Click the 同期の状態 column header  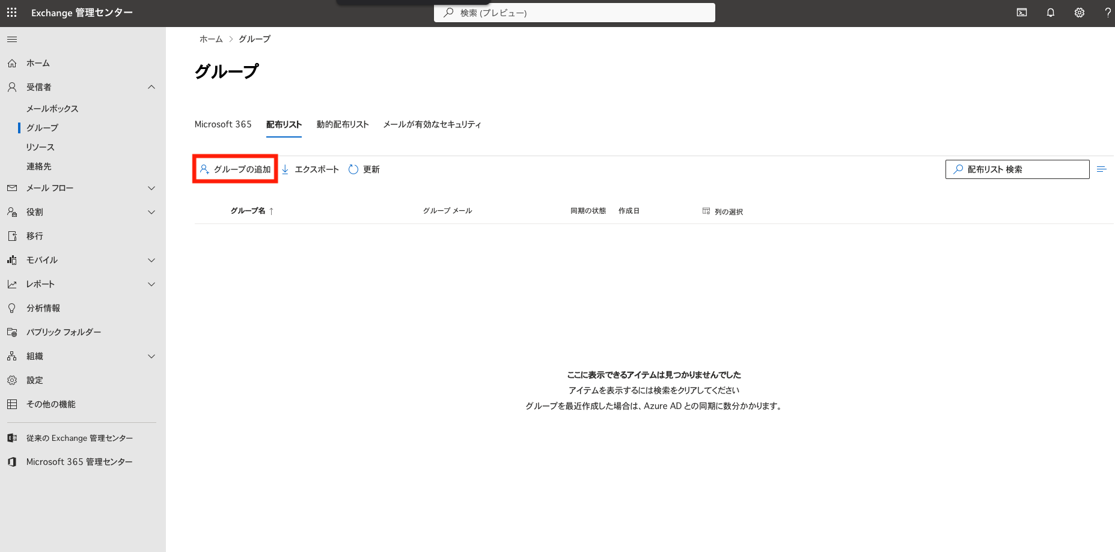pos(588,211)
